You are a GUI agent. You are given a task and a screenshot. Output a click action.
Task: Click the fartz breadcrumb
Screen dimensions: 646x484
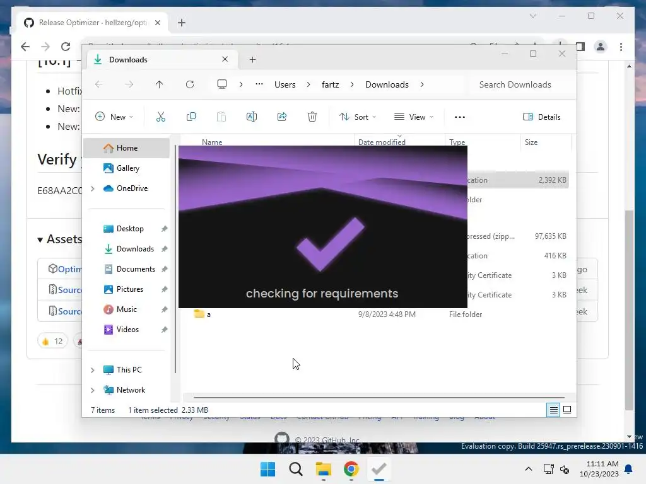click(331, 84)
